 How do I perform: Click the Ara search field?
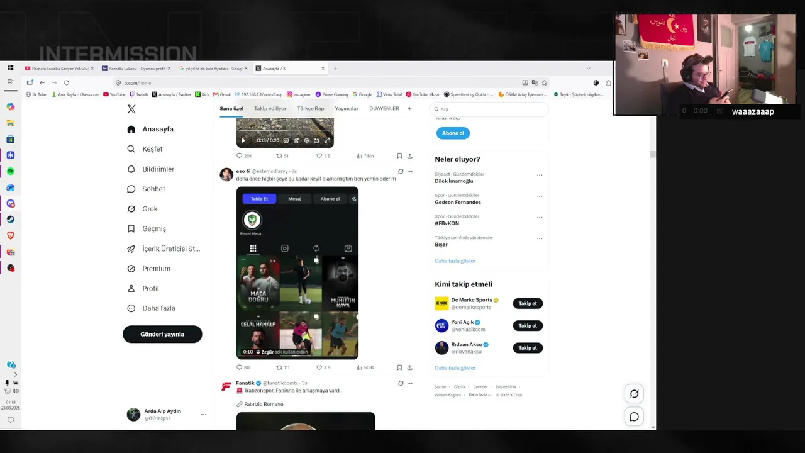(x=489, y=109)
